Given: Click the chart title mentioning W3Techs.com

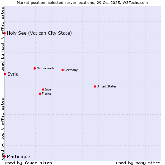Looking at the screenshot, I should (82, 2).
